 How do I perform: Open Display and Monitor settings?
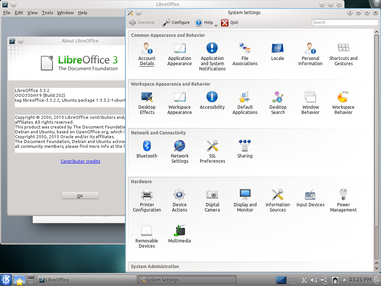[245, 200]
